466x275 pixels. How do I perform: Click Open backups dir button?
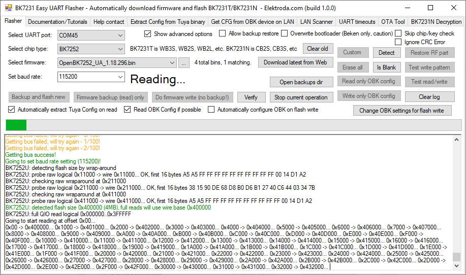(301, 82)
